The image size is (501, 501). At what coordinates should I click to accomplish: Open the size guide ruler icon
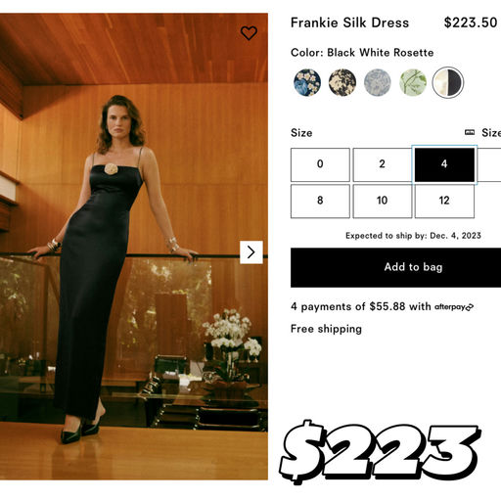point(470,132)
